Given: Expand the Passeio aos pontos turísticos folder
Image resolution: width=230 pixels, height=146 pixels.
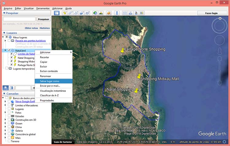Looking at the screenshot, I should pyautogui.click(x=6, y=41).
